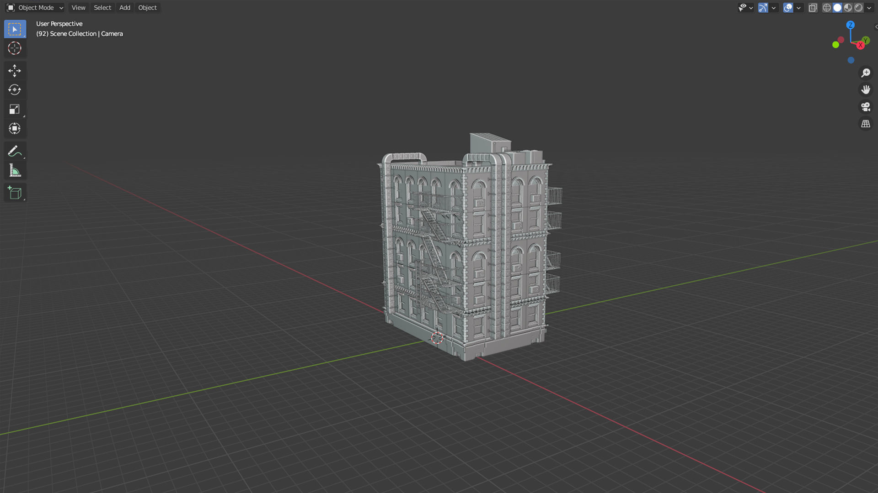
Task: Select the Select Box tool
Action: 15,29
